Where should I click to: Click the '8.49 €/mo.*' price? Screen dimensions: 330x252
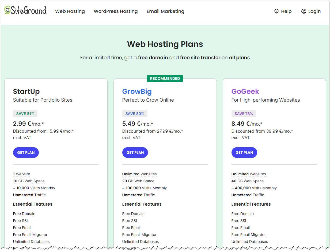coord(247,124)
